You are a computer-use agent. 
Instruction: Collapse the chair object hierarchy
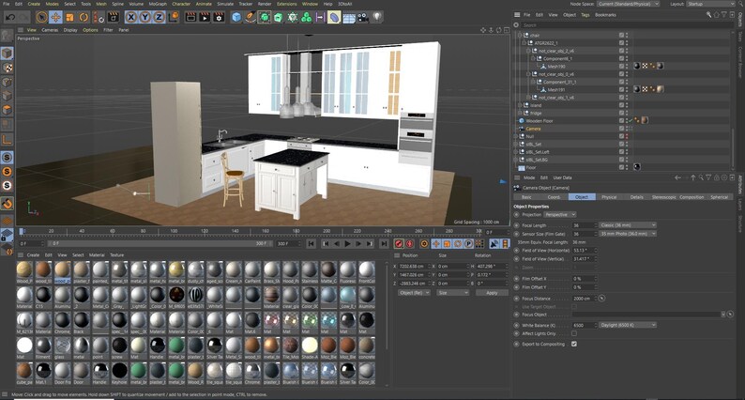(520, 35)
